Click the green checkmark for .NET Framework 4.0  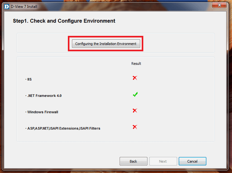pos(135,95)
